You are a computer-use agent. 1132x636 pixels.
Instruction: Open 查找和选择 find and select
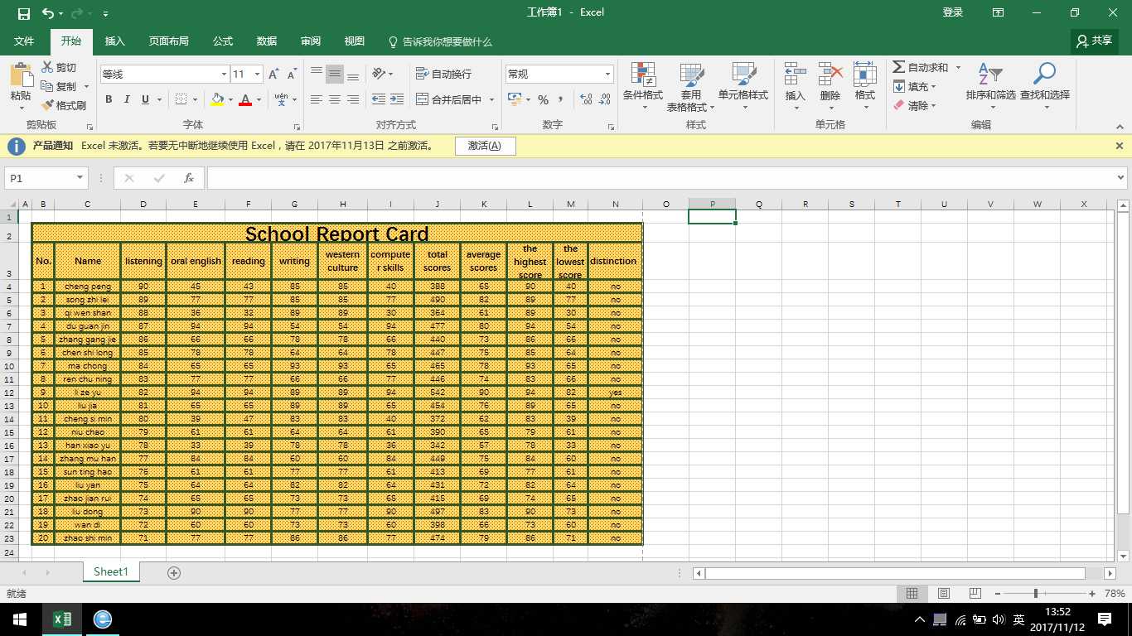[1044, 85]
